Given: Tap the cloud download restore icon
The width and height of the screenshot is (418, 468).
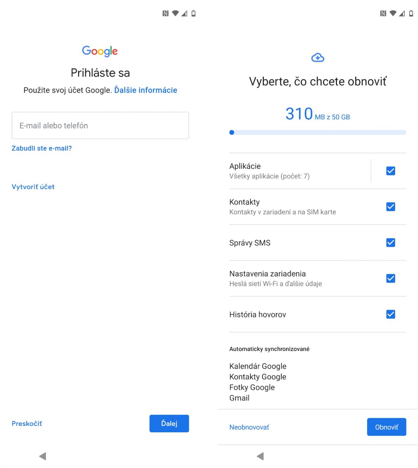Looking at the screenshot, I should coord(317,57).
